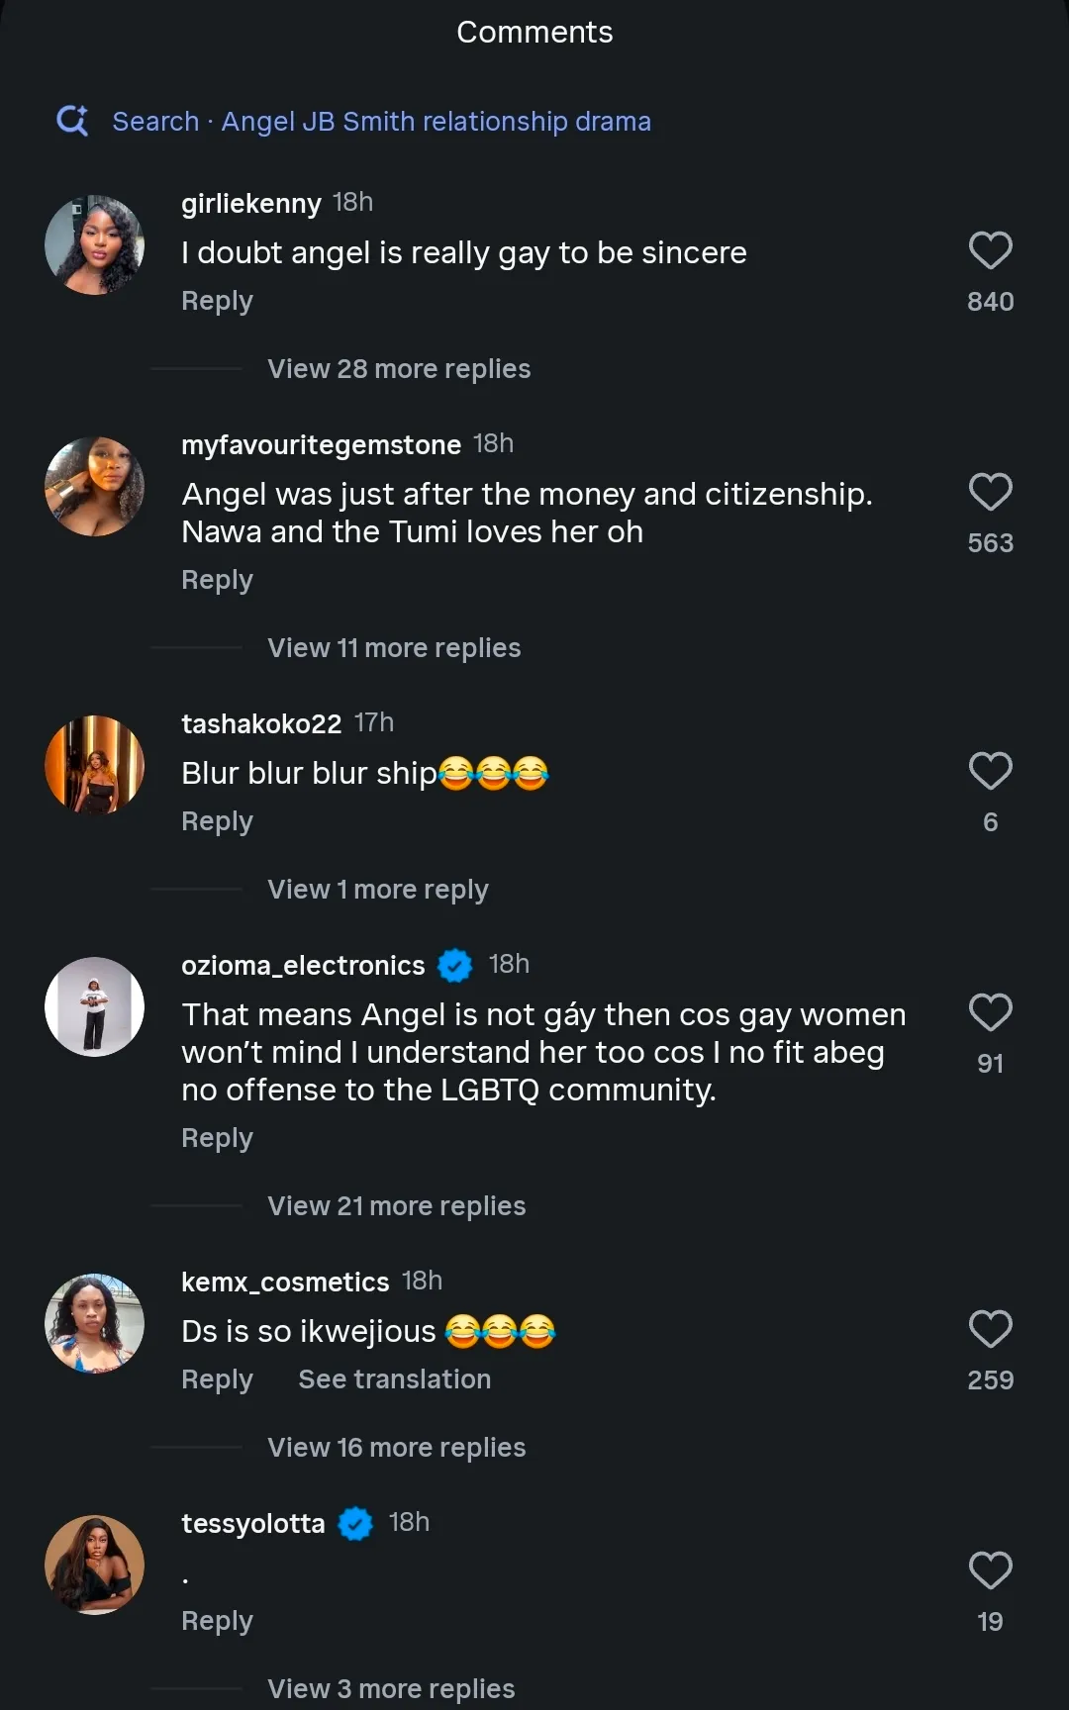Screen dimensions: 1069x1710
Task: Like tashakoko22's comment
Action: [x=990, y=771]
